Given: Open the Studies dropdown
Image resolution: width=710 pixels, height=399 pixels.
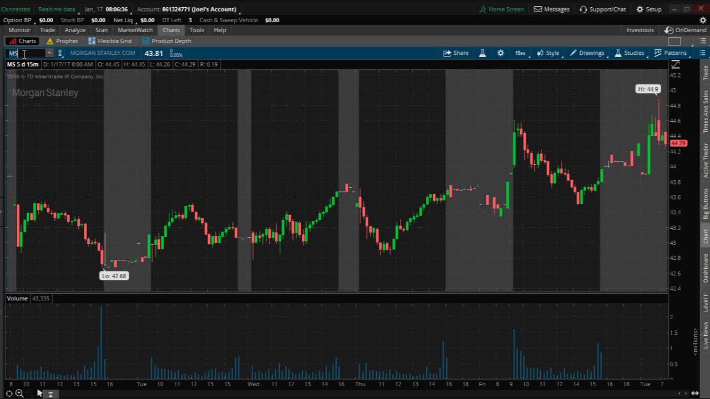Looking at the screenshot, I should pyautogui.click(x=630, y=53).
